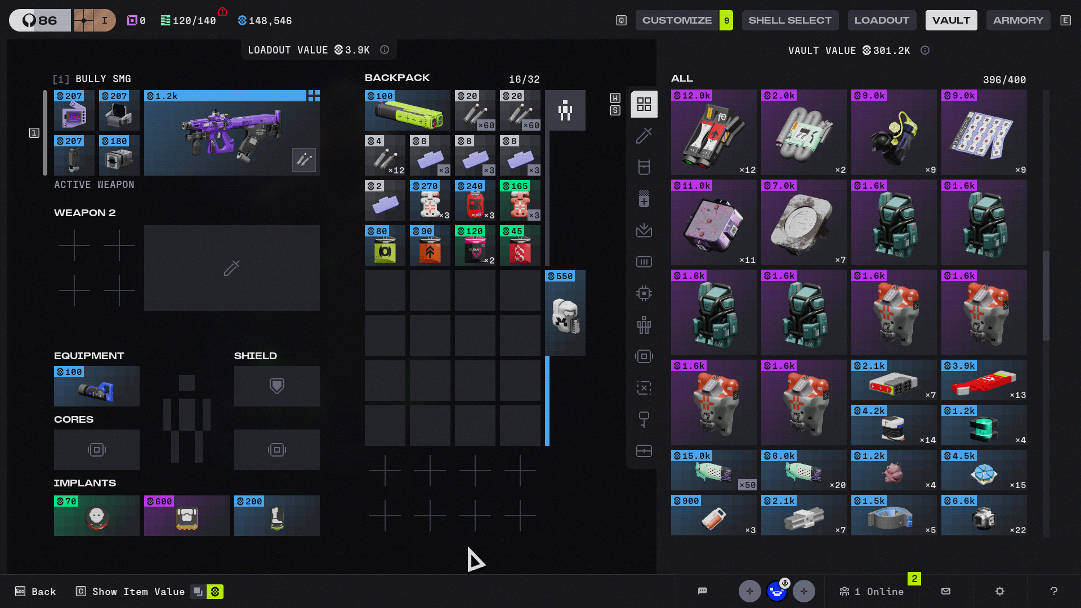Viewport: 1081px width, 608px height.
Task: Open the settings gear icon
Action: click(x=1000, y=591)
